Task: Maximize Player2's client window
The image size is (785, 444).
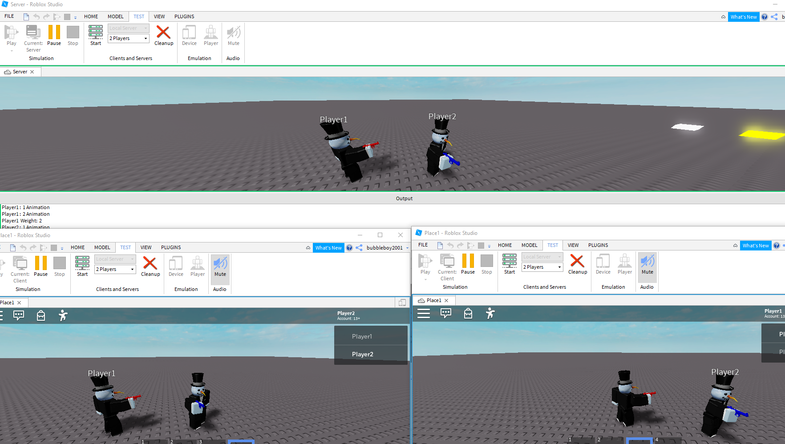Action: pos(380,235)
